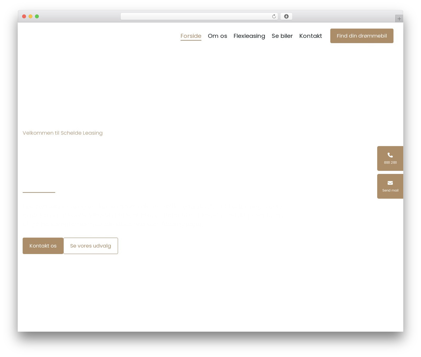Click the Velkommen til Schelde Leasing text

pos(62,133)
